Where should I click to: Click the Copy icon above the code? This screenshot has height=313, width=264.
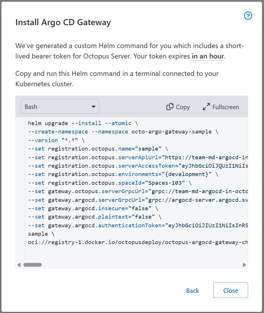170,107
